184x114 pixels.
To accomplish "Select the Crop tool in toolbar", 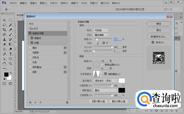I will [x=5, y=30].
